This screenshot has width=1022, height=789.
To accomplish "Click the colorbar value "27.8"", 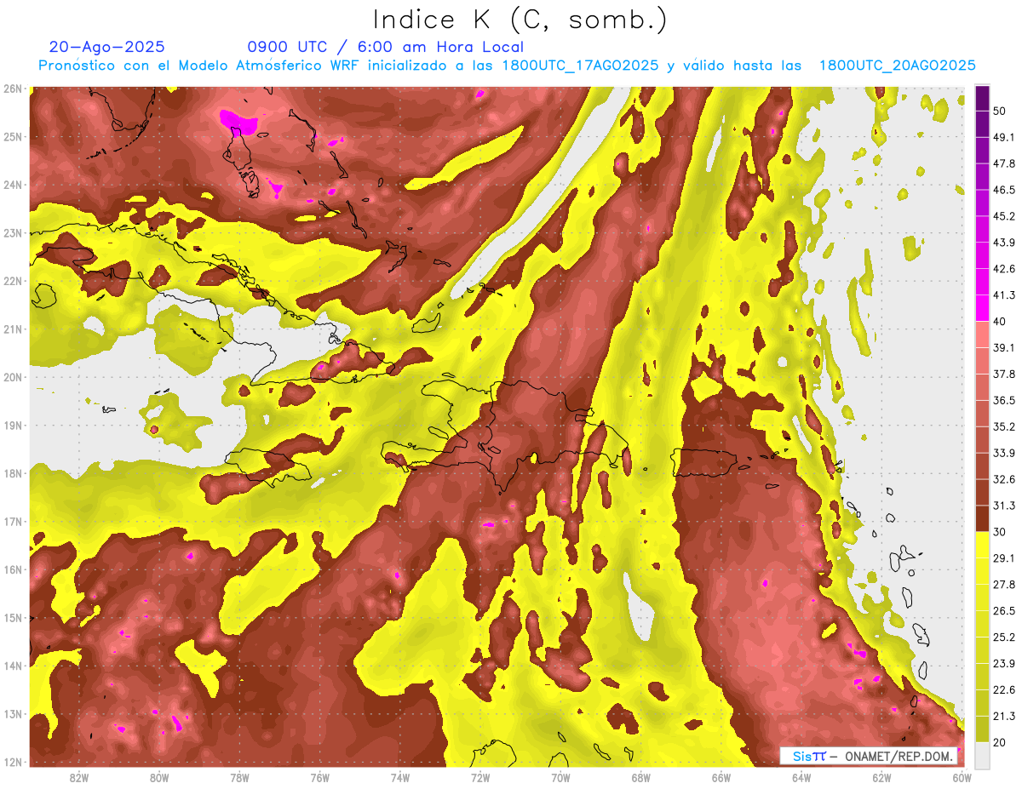I will tap(1003, 585).
